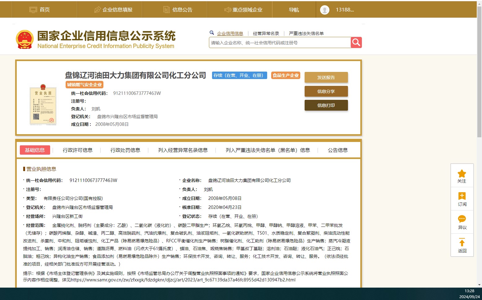Click the 订阅 subscribe plus icon
The image size is (482, 300).
pos(462,196)
